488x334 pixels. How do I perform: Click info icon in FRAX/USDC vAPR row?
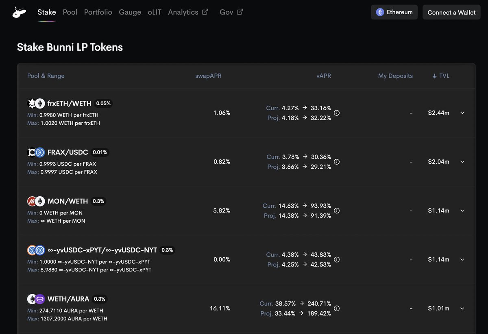[x=337, y=162]
